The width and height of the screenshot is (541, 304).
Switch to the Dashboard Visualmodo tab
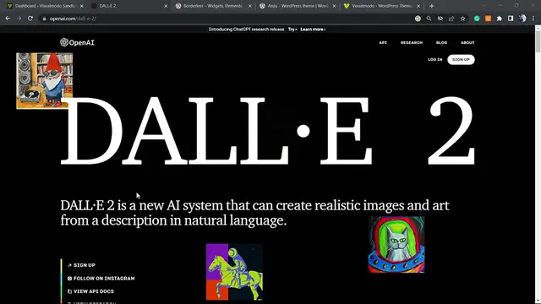pos(46,6)
